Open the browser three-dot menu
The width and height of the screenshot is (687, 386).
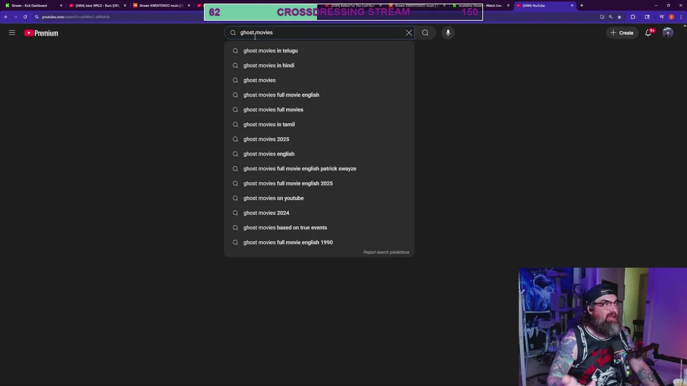click(681, 17)
